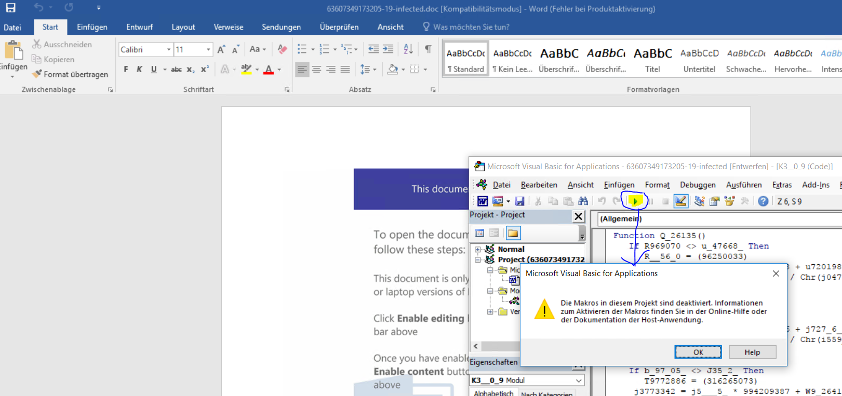Increase paragraph indent
This screenshot has height=396, width=842.
point(388,49)
